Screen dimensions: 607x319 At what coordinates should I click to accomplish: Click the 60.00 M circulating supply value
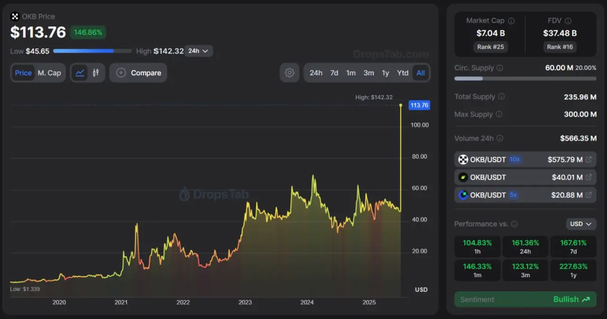click(559, 68)
